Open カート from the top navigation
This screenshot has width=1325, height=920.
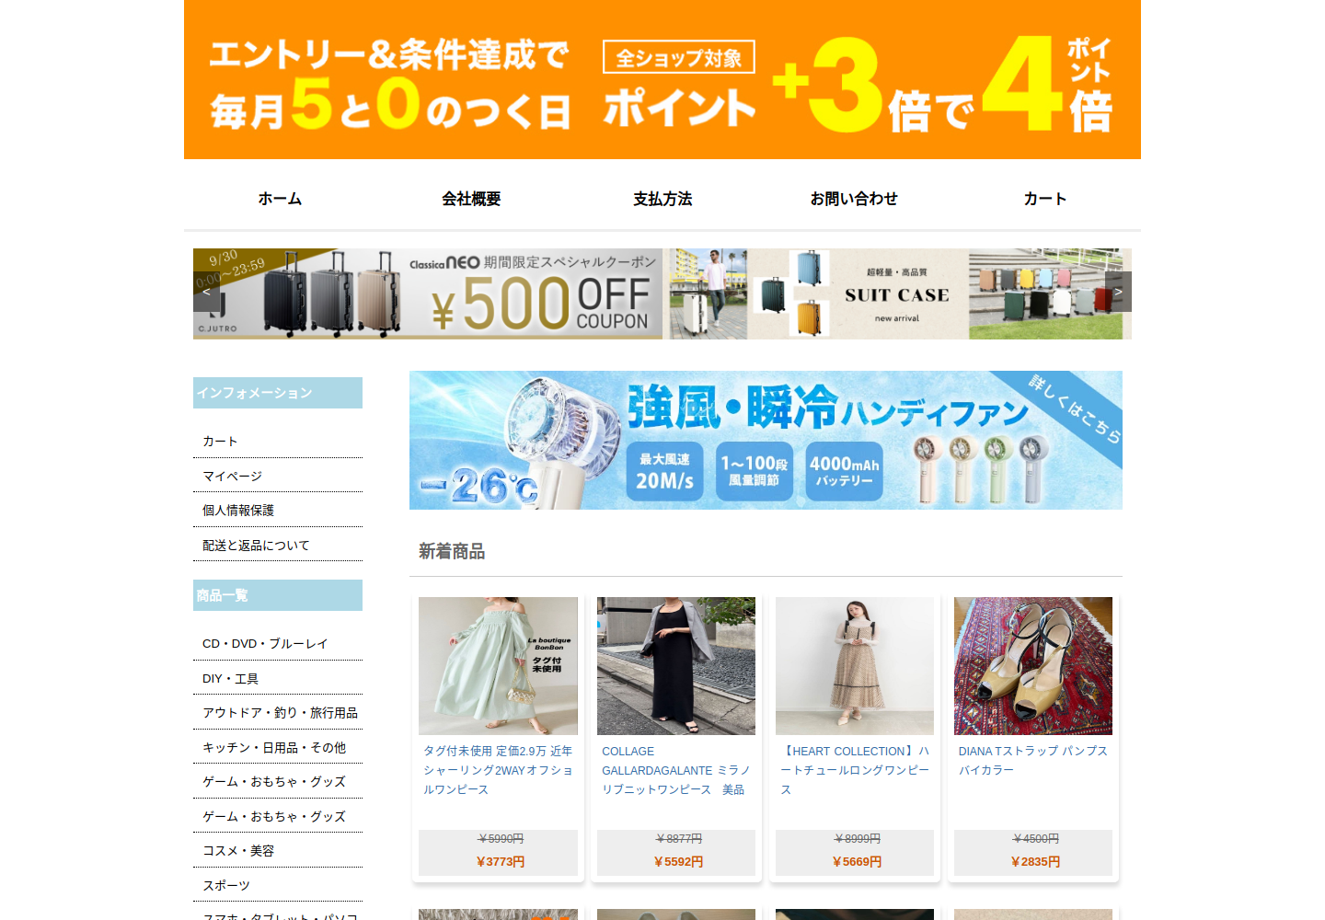coord(1045,199)
